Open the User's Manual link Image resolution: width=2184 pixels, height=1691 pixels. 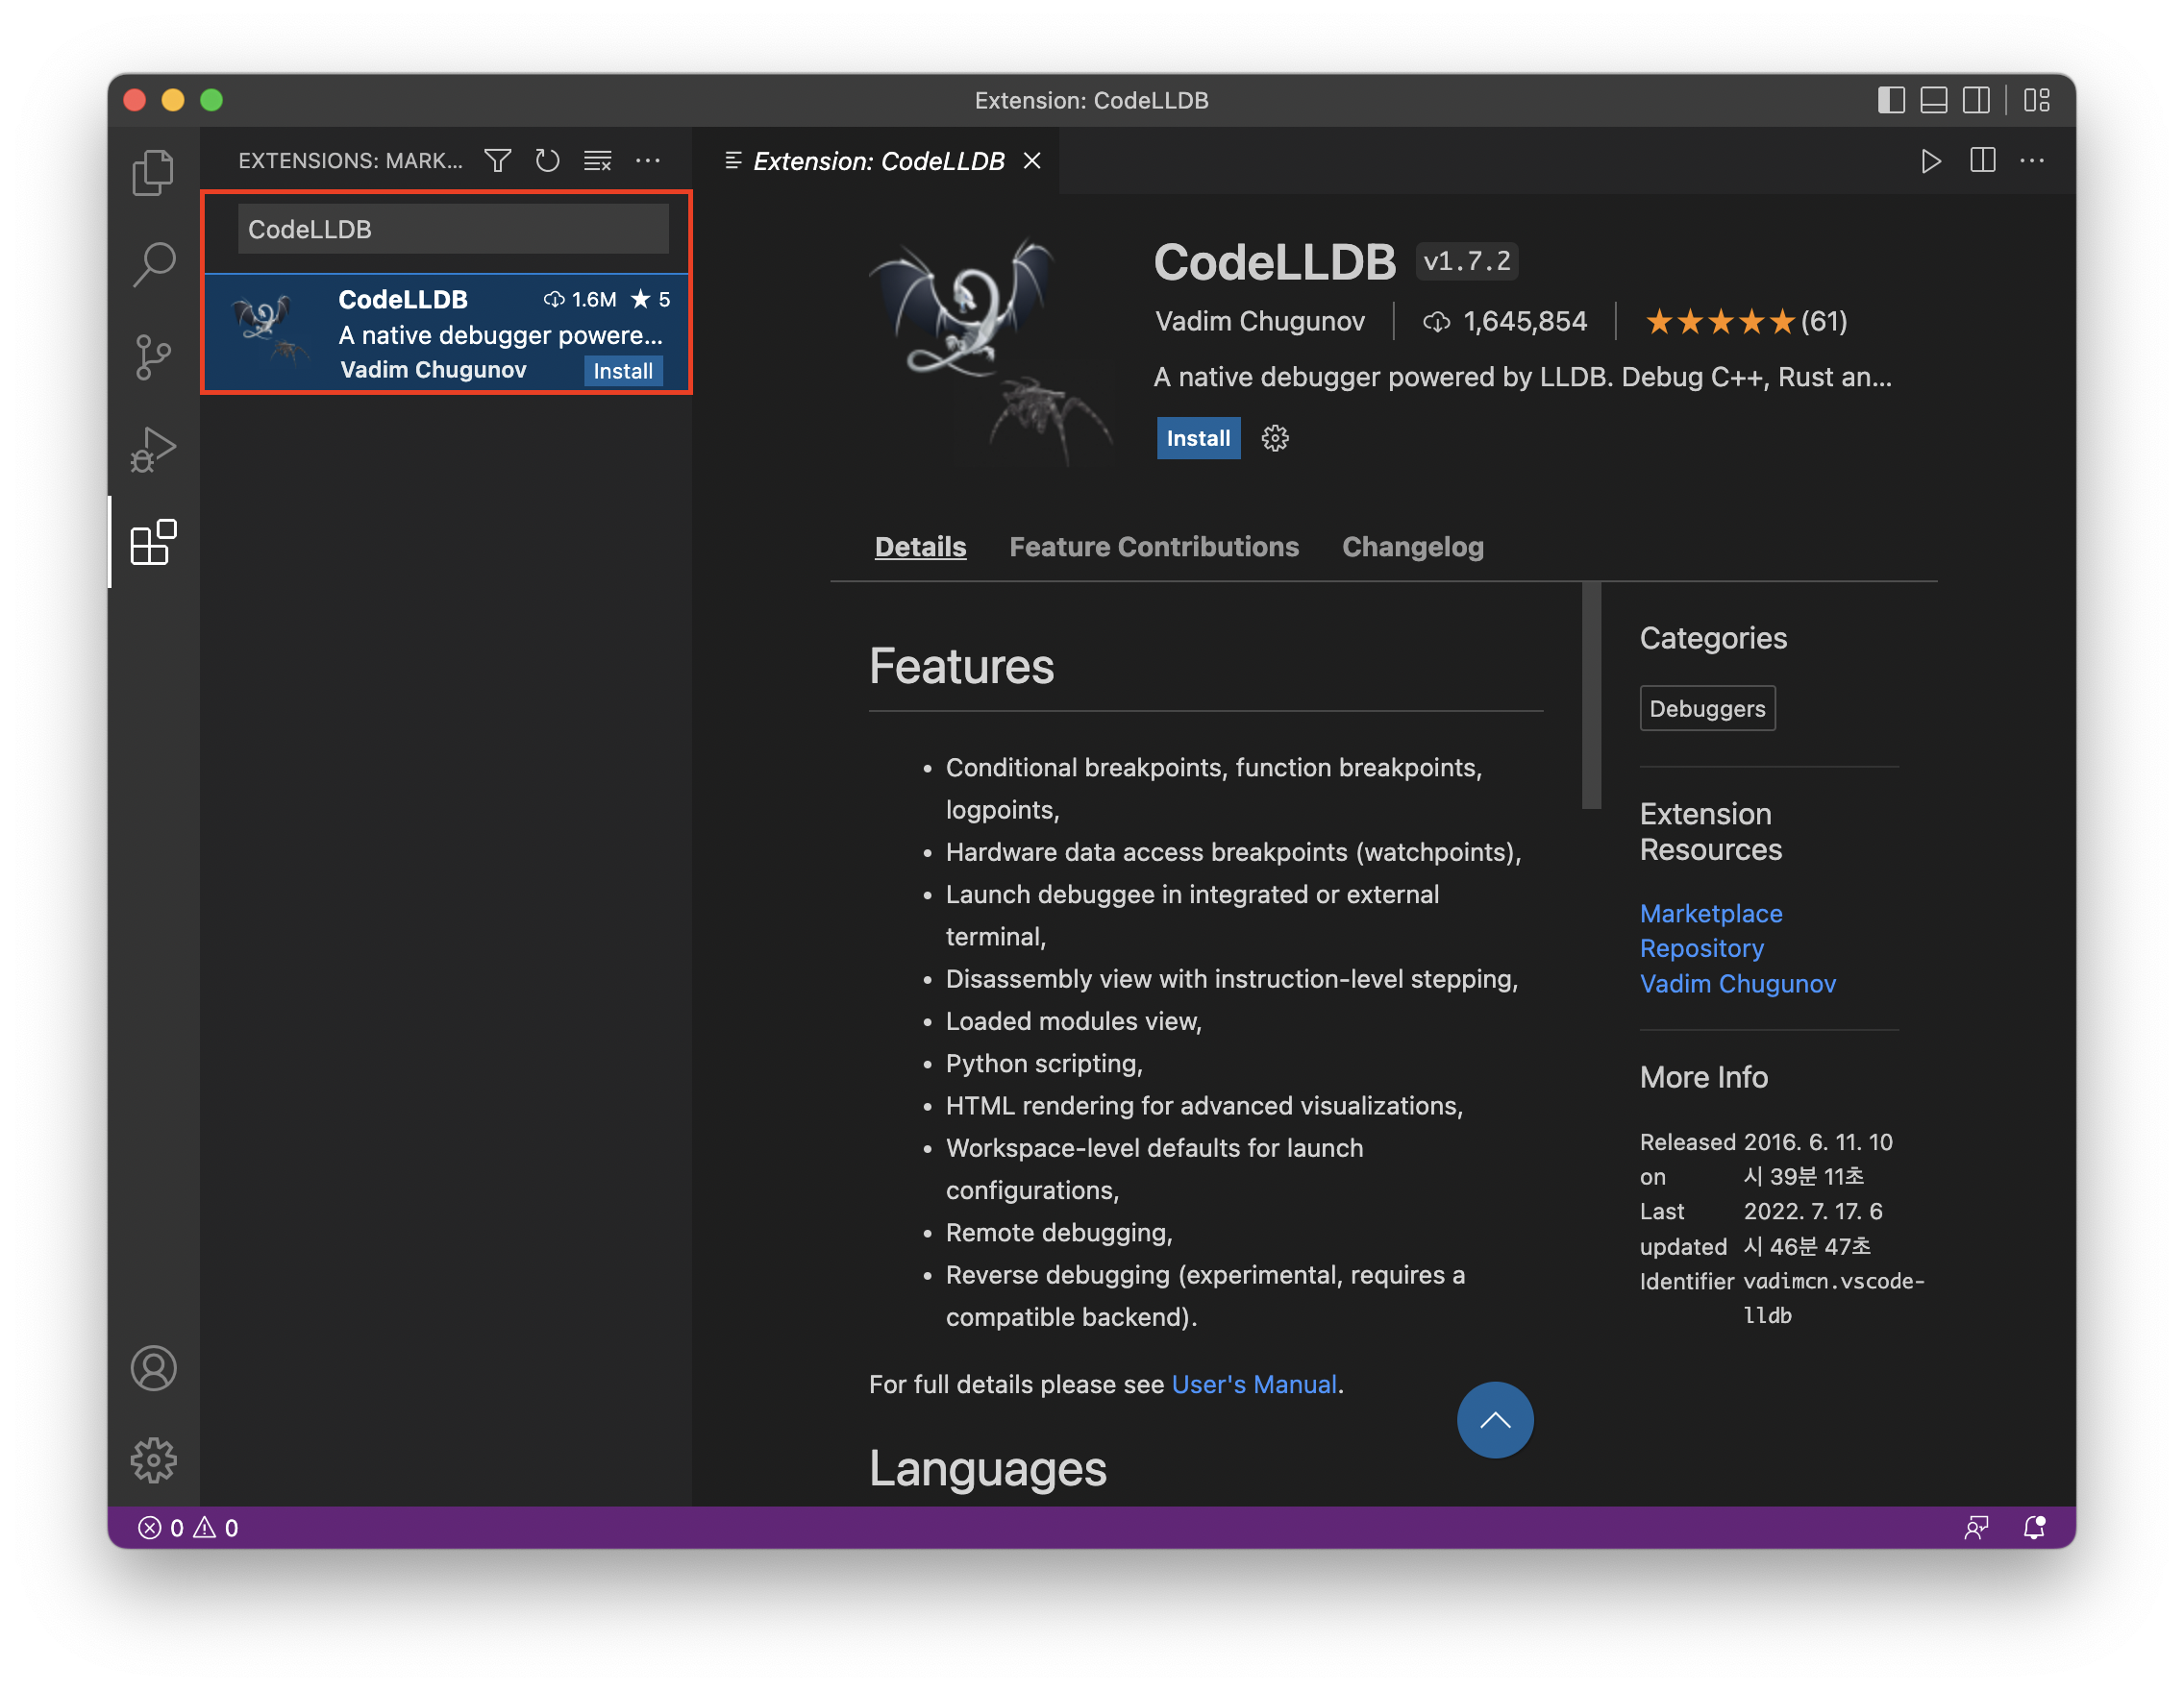coord(1253,1385)
